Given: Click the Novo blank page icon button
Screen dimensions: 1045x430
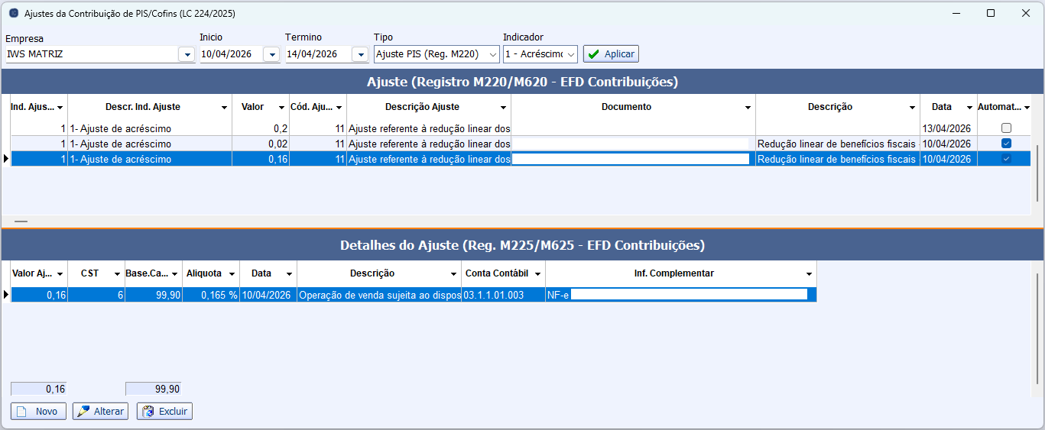Looking at the screenshot, I should tap(38, 412).
